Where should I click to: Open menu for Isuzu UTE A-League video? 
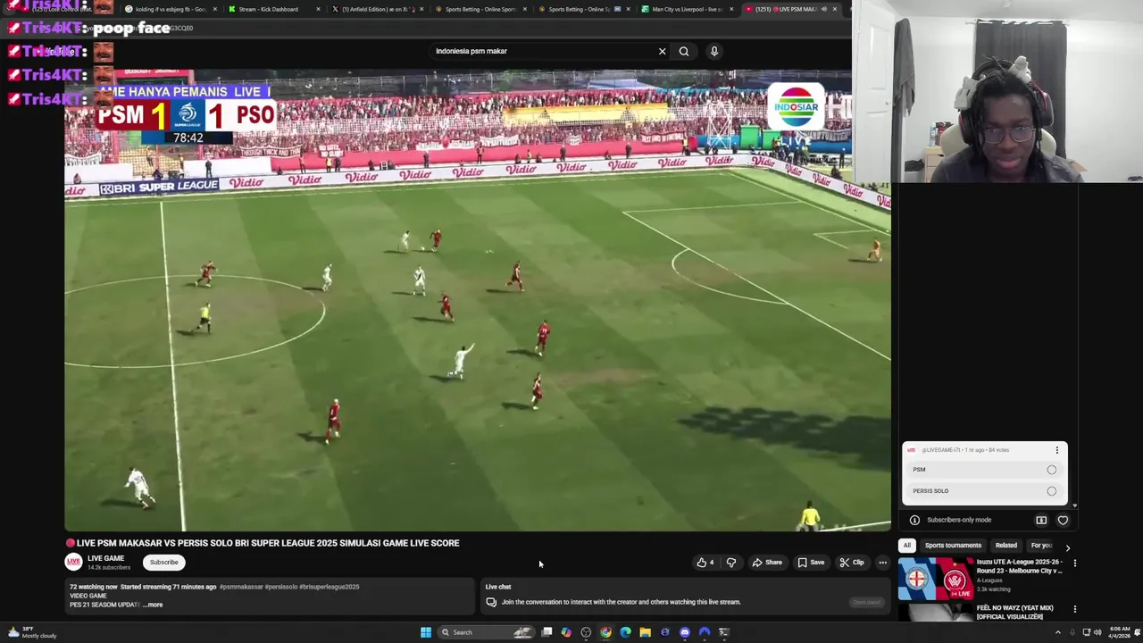(x=1074, y=564)
